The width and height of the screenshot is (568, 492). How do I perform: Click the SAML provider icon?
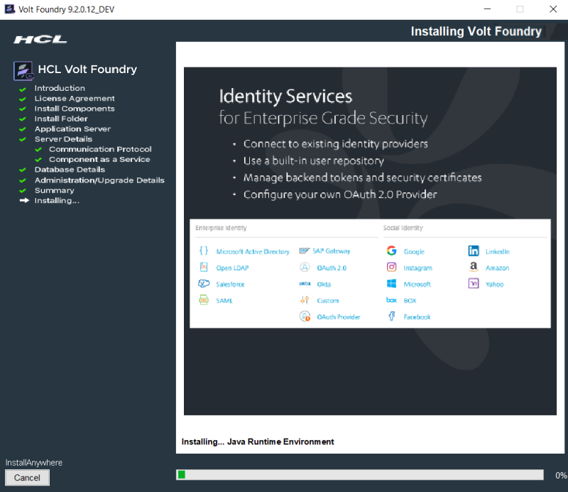point(204,300)
